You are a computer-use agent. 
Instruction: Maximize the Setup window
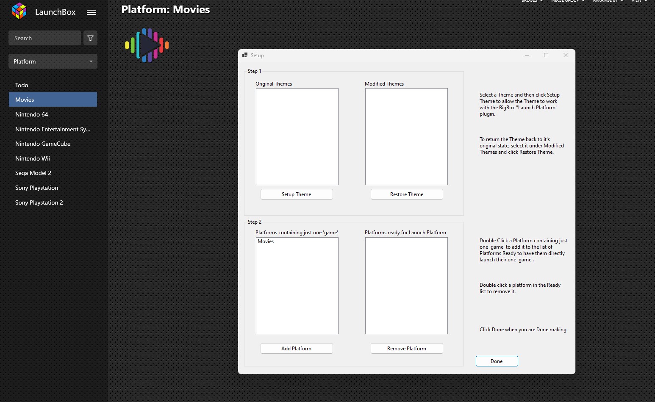546,55
